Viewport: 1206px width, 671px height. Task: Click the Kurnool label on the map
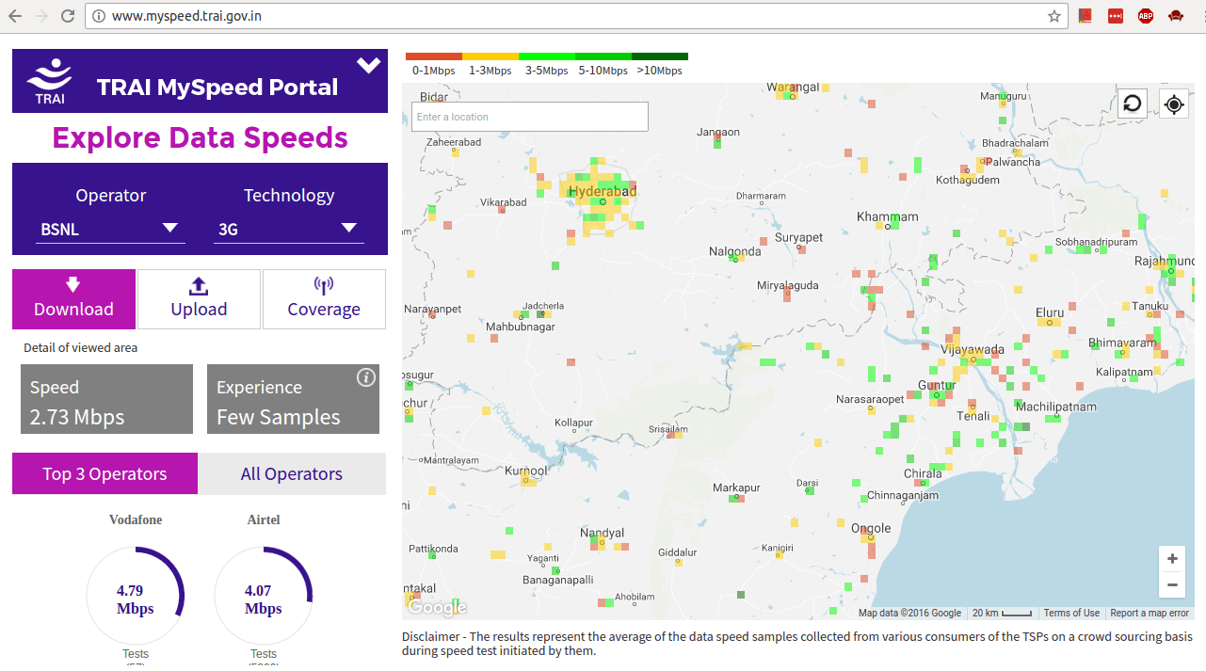pyautogui.click(x=525, y=471)
